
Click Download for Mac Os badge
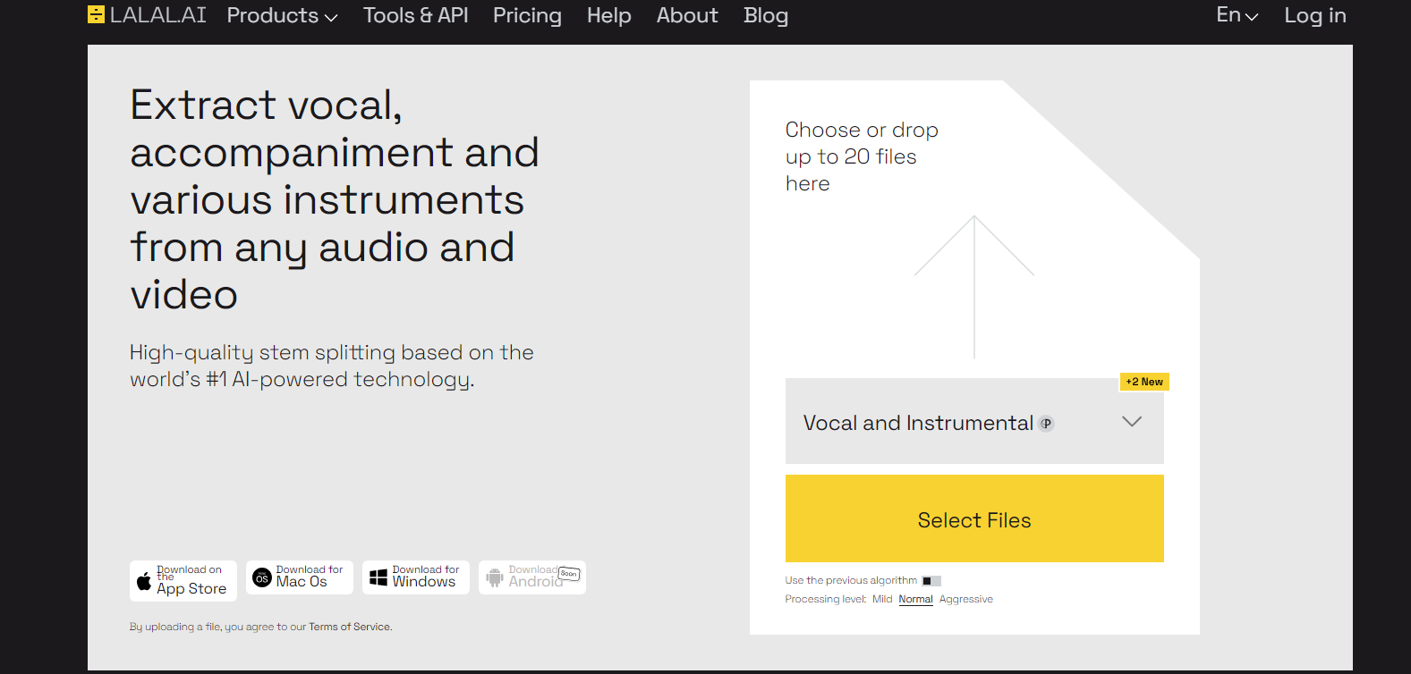pos(300,577)
